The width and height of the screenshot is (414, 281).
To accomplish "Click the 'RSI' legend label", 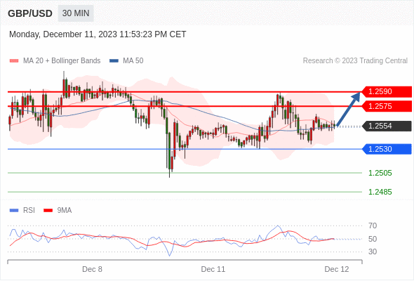I will [29, 211].
